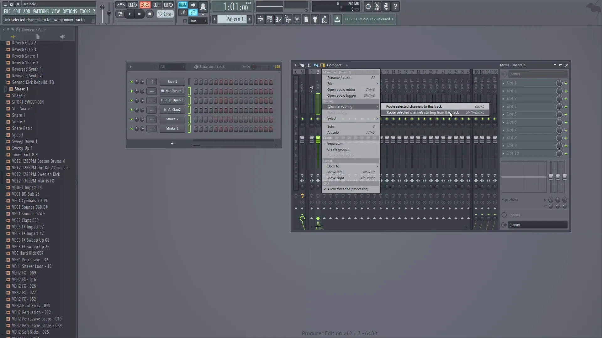Screen dimensions: 602x338
Task: Open the channel rack options arrow
Action: coord(131,67)
